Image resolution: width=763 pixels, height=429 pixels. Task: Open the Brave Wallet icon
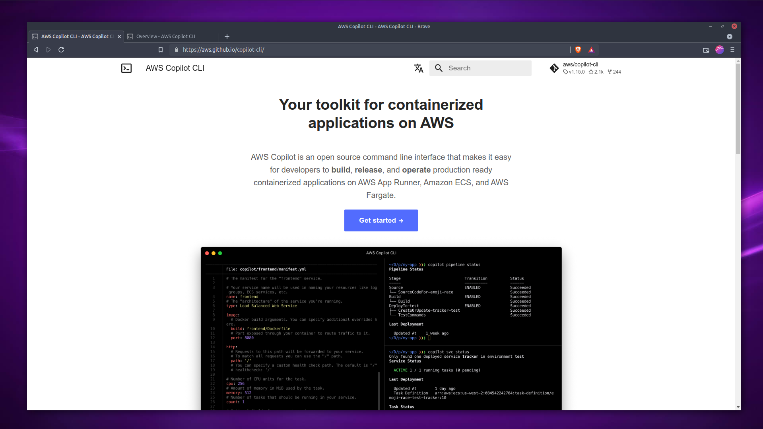click(x=706, y=50)
